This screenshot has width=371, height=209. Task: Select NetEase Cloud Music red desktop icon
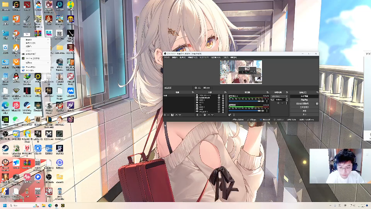tap(16, 105)
